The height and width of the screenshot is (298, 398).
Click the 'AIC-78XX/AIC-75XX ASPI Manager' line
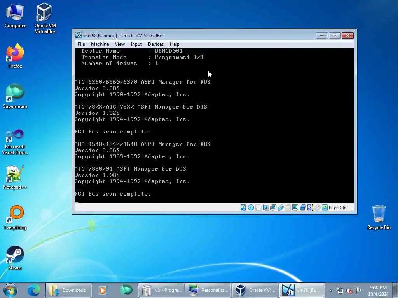(x=141, y=107)
